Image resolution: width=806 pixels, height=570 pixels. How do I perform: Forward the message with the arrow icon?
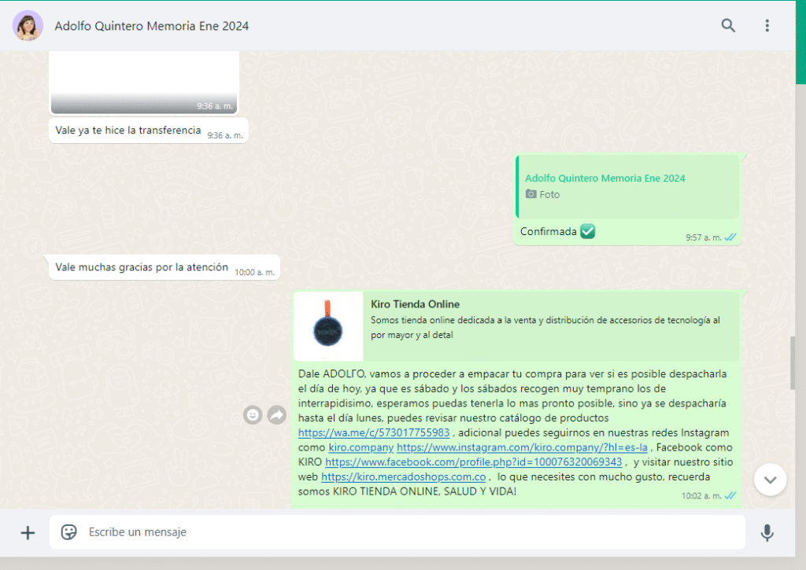point(276,414)
